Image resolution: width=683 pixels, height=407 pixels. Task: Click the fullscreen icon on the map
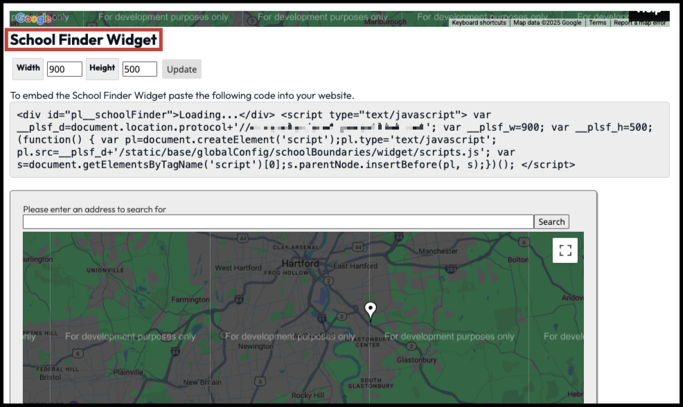pyautogui.click(x=565, y=250)
